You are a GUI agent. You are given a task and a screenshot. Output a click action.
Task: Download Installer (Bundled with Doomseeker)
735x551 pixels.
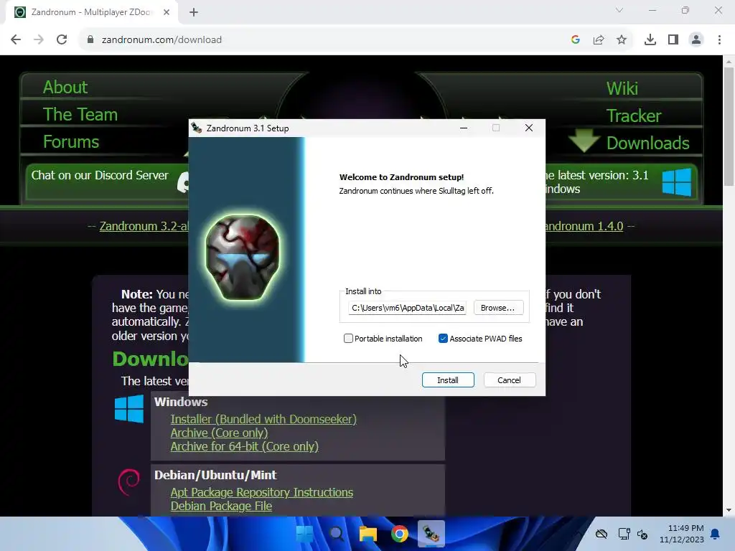click(263, 419)
